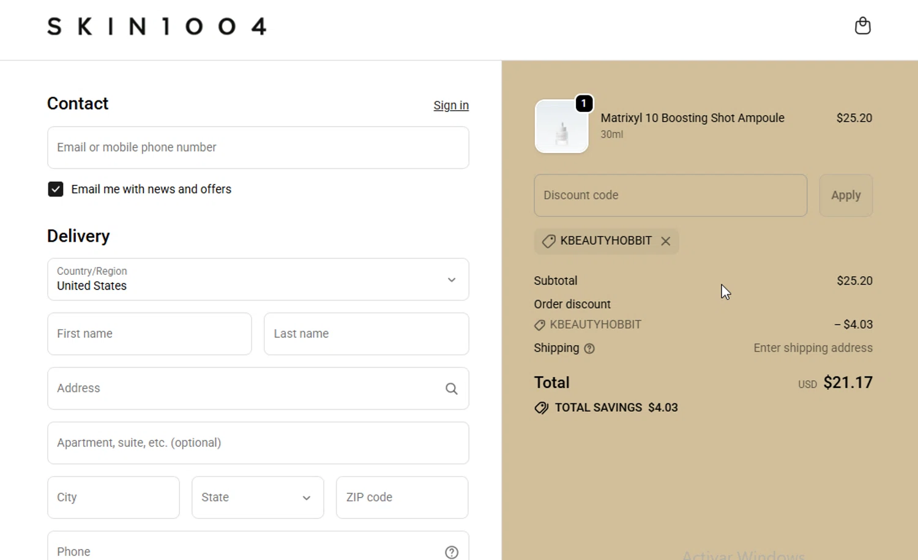Focus the Email or mobile phone number field
918x560 pixels.
pos(258,147)
